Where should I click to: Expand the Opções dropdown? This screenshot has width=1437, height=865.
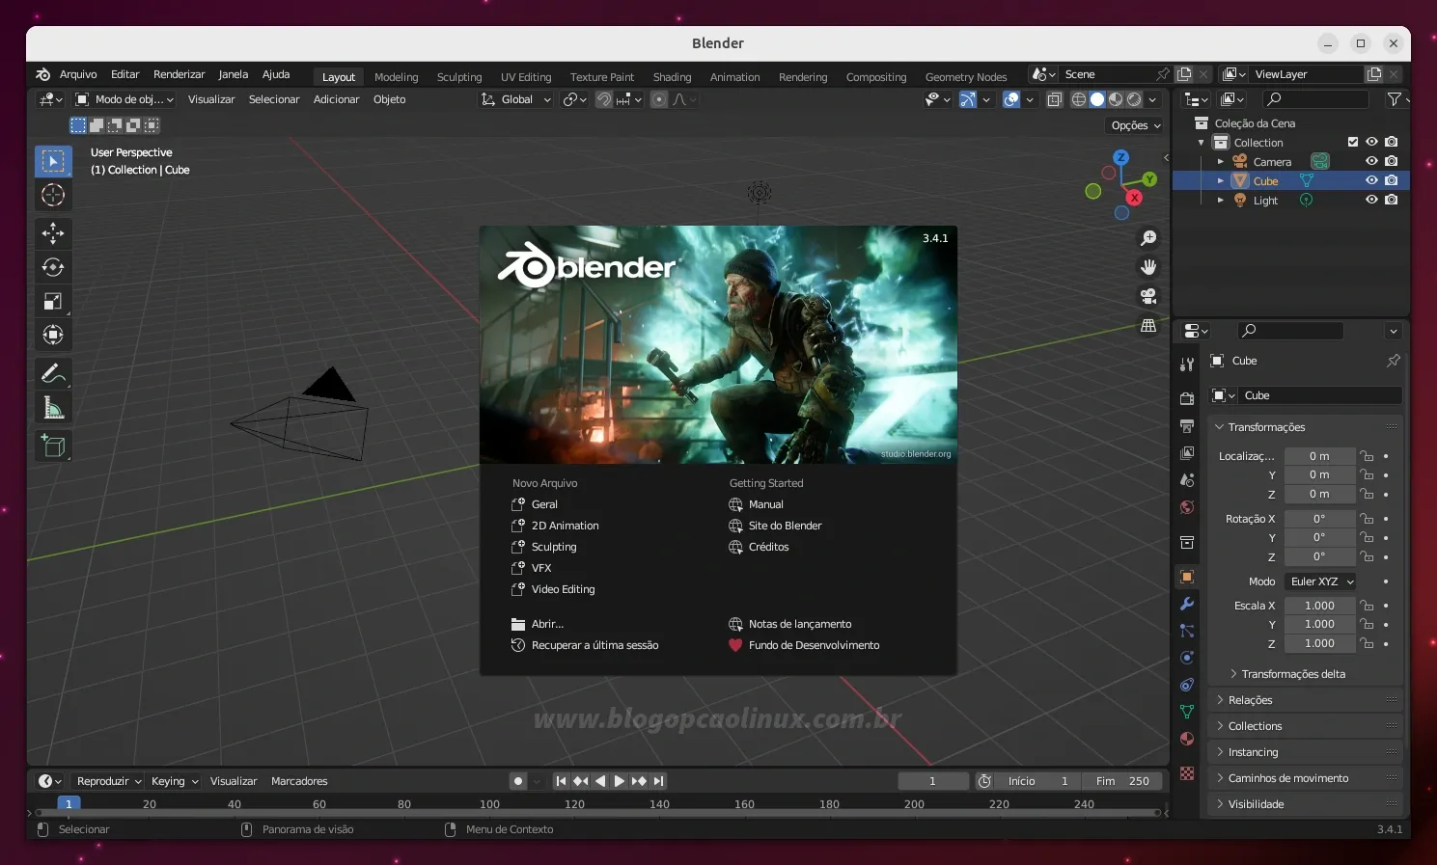(x=1136, y=125)
